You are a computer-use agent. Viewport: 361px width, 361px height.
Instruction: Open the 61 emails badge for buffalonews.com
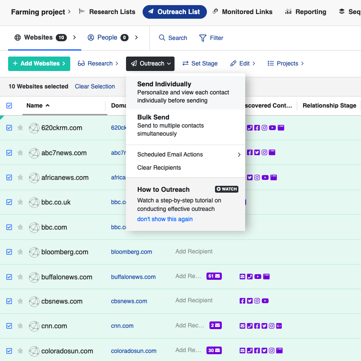coord(214,276)
